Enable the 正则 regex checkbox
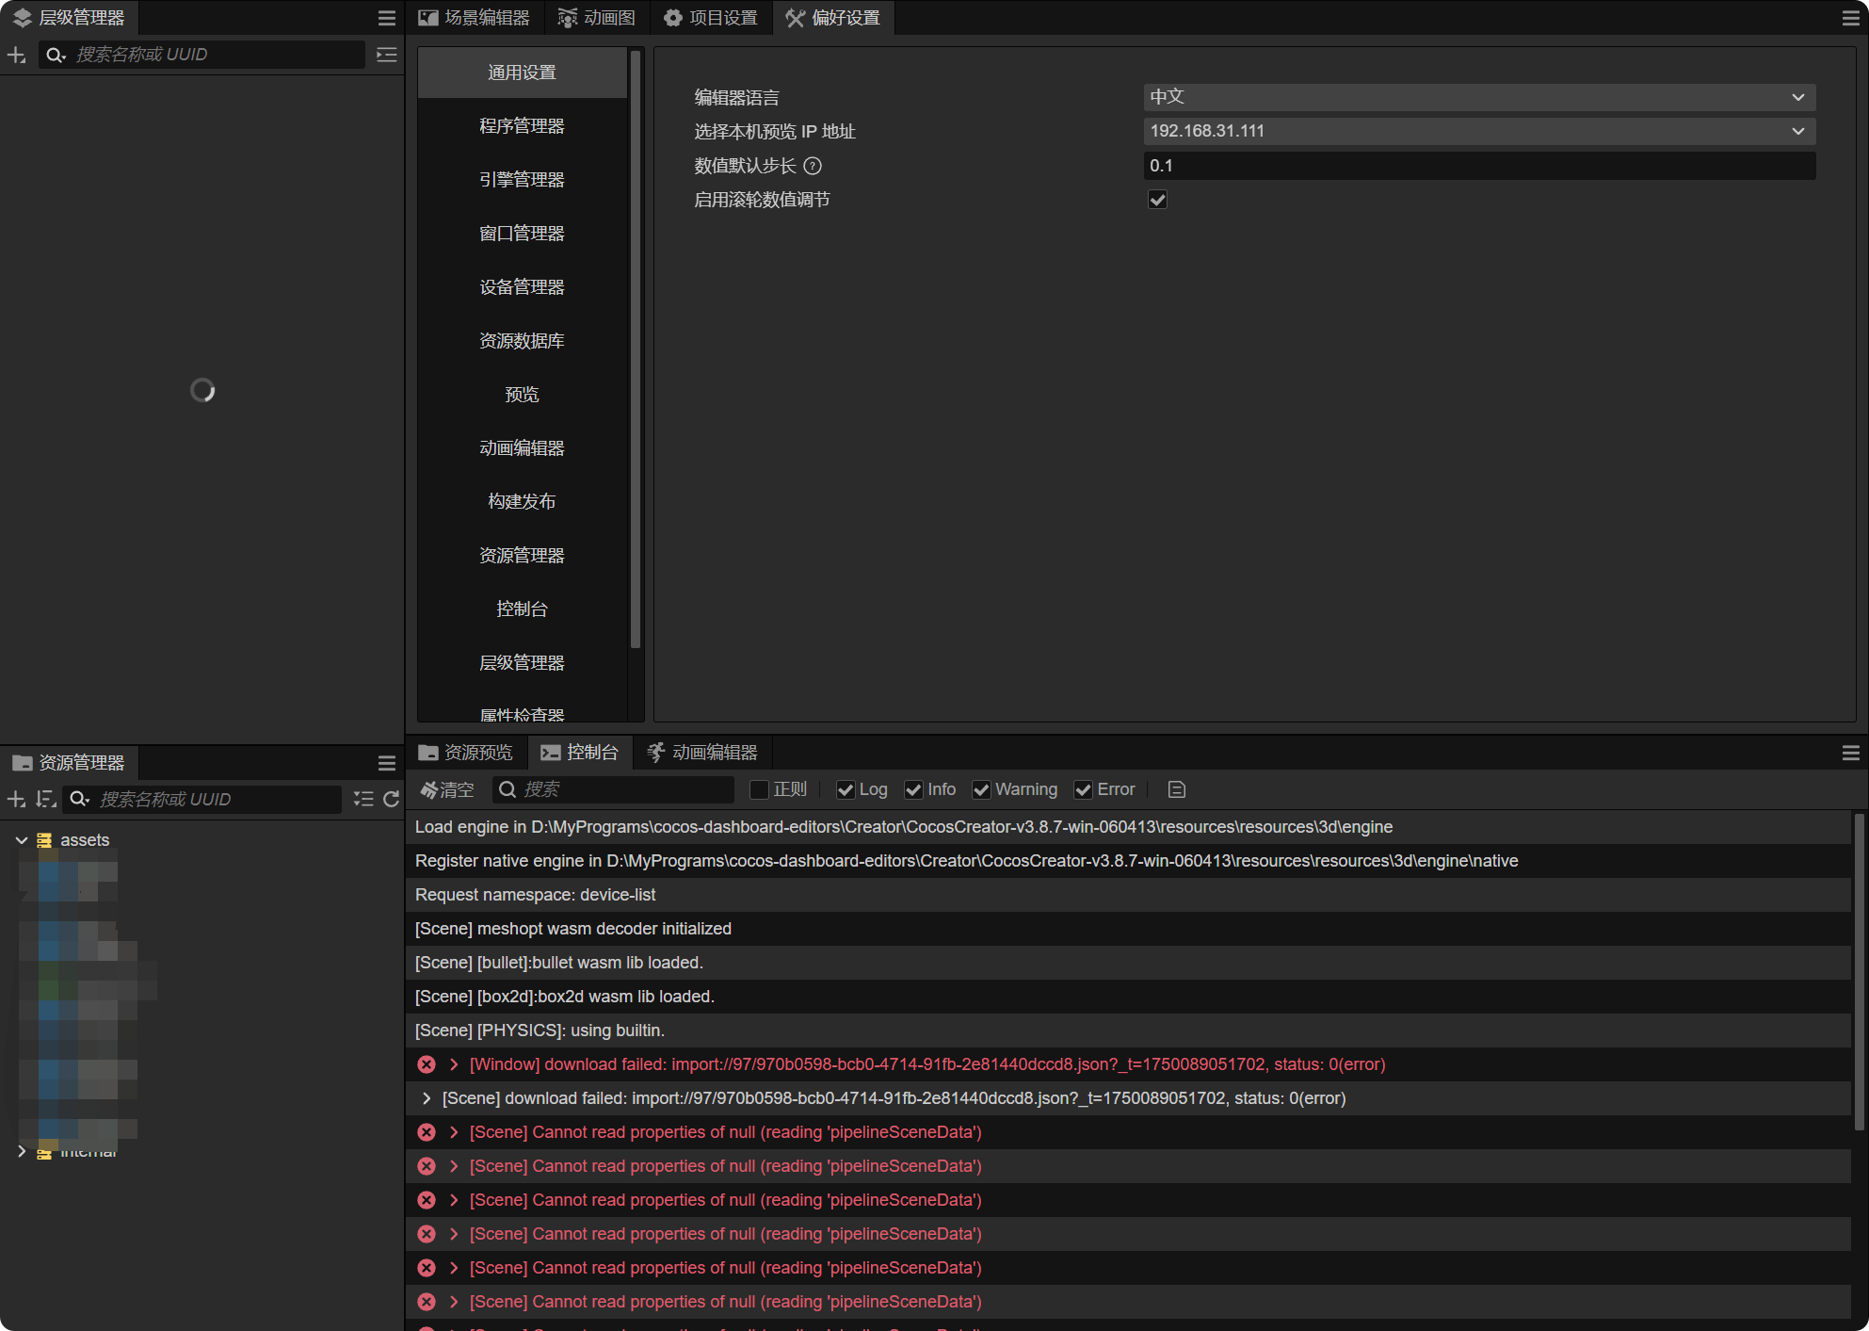 759,789
